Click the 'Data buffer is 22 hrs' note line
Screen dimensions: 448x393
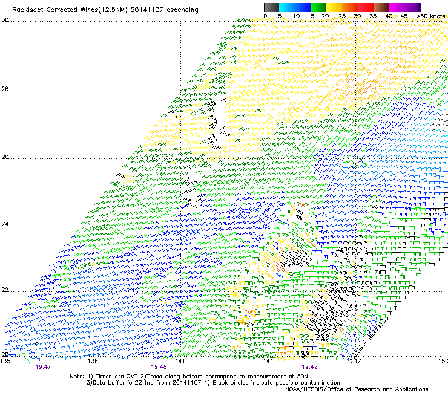(x=213, y=383)
